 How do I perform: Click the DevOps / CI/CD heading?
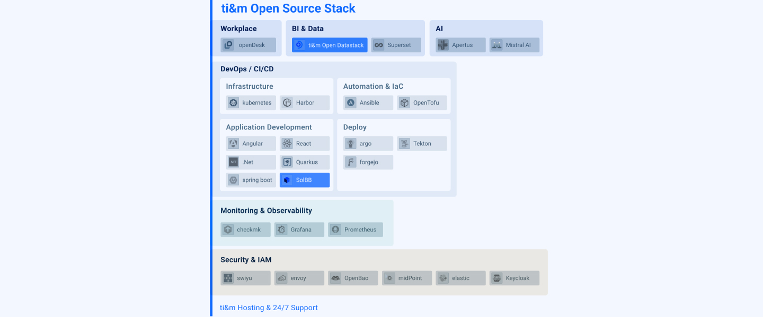247,69
